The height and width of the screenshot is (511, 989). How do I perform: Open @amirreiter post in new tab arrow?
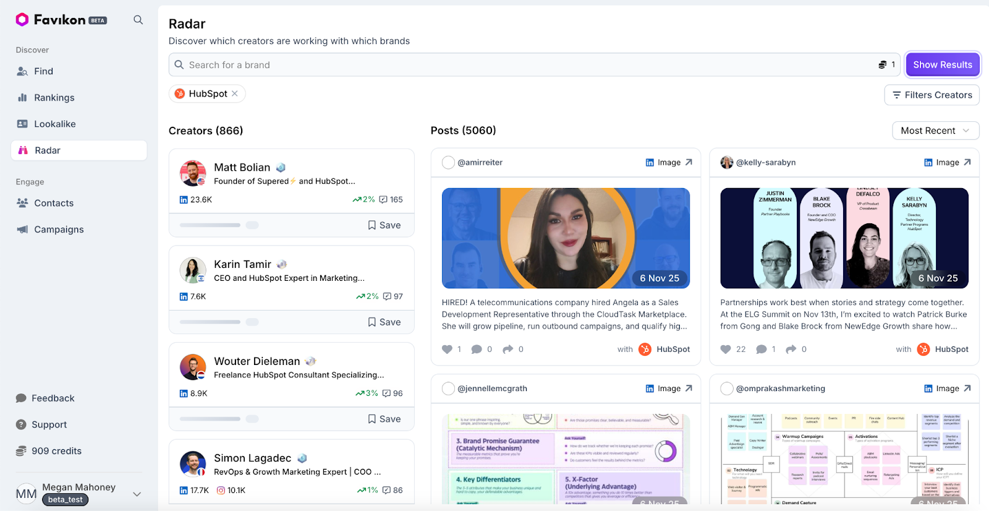pyautogui.click(x=689, y=163)
